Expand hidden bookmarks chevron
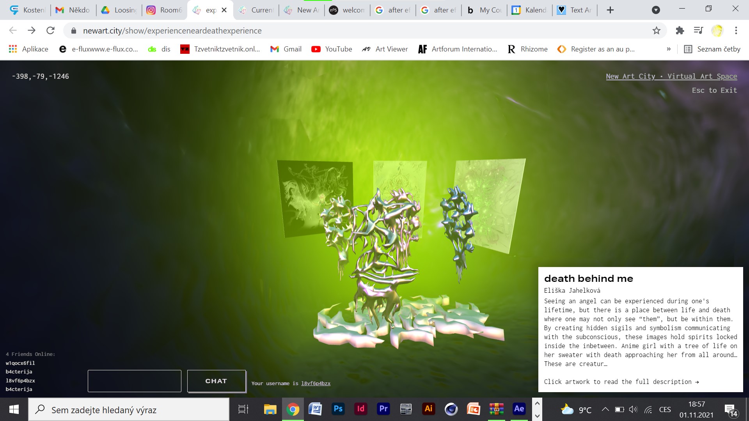This screenshot has height=421, width=749. pyautogui.click(x=669, y=49)
